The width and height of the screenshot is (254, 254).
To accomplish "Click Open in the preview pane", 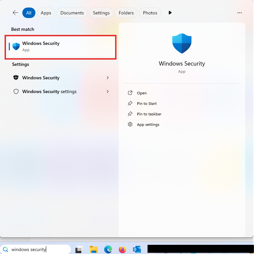I will pos(142,93).
